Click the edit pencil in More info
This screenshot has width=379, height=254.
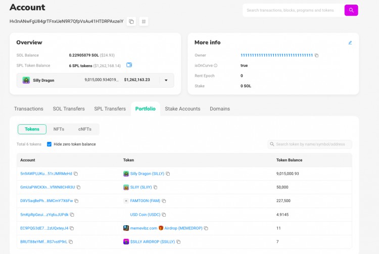click(350, 43)
